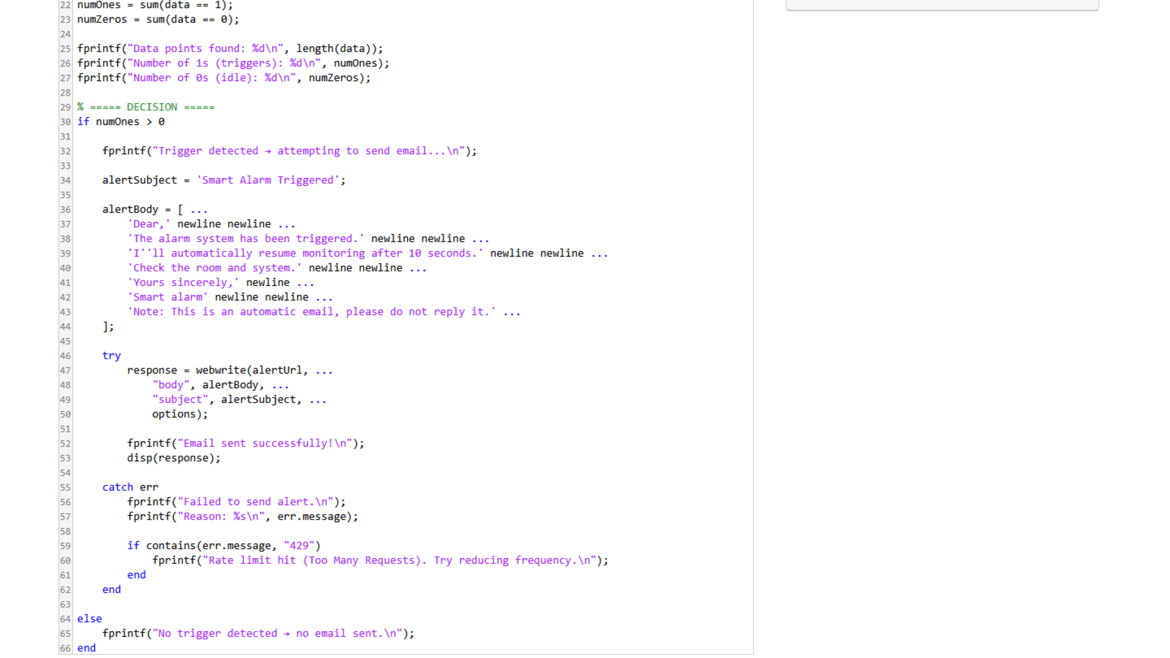This screenshot has height=658, width=1170.
Task: Click the '% ===== DECISION =====' comment
Action: click(x=146, y=107)
